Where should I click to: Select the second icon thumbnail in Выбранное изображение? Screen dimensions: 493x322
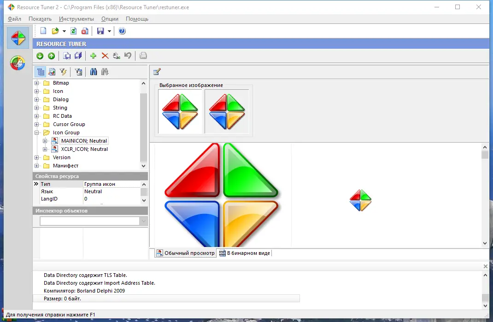[x=227, y=111]
